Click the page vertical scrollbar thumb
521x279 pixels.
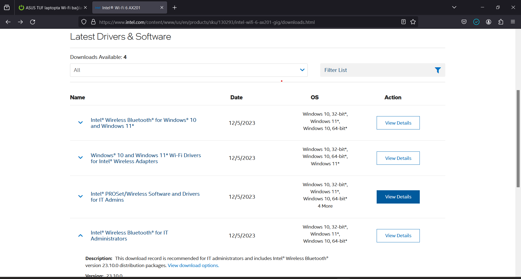518,138
